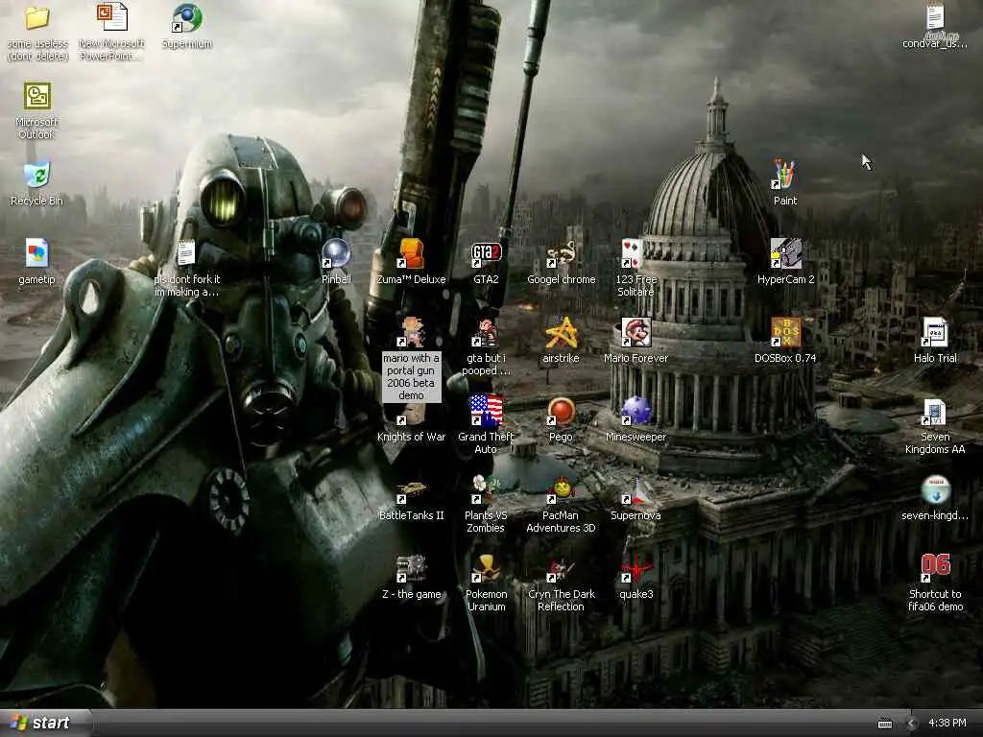Select the New Microsoft PowerPoint file icon
The width and height of the screenshot is (983, 737).
112,17
